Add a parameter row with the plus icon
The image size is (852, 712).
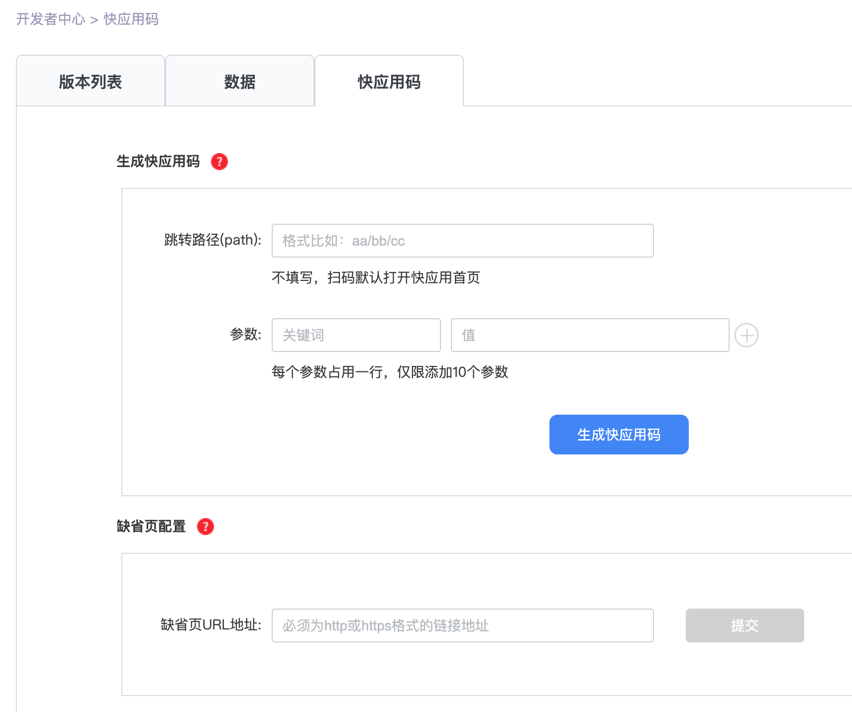tap(746, 335)
